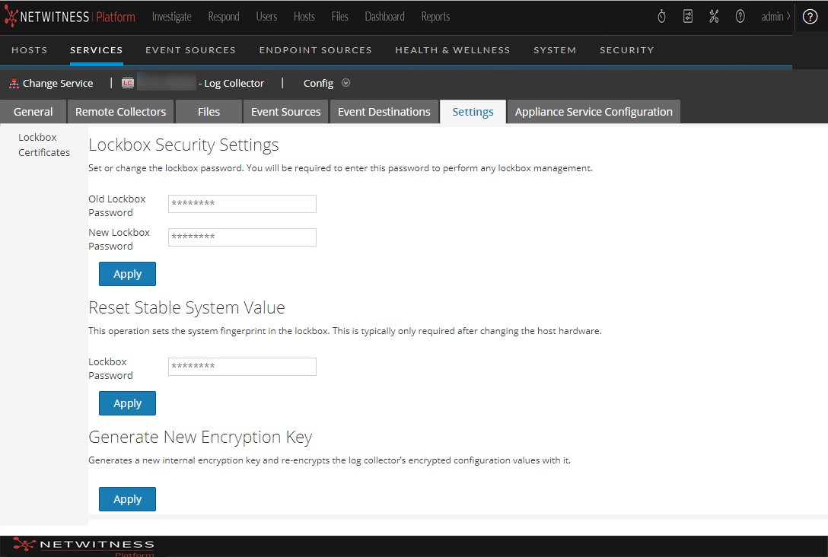
Task: Click the sliders panel icon in top bar
Action: tap(688, 17)
